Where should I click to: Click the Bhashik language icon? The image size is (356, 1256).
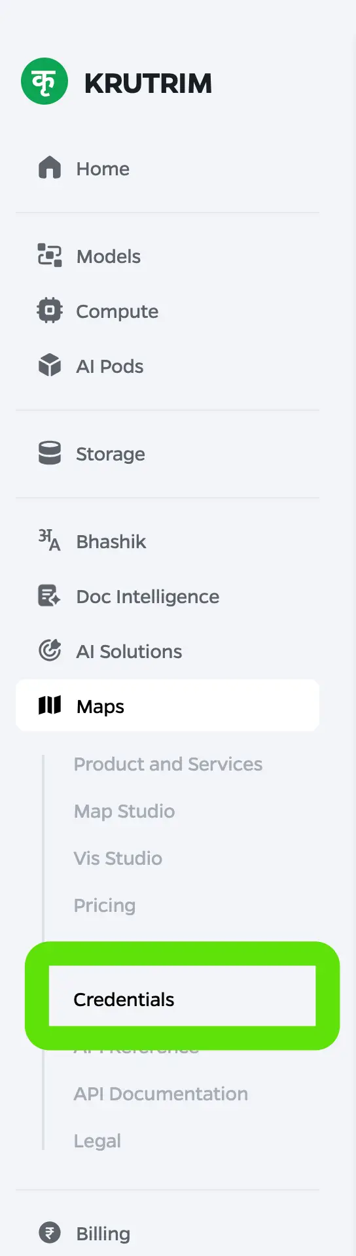[50, 541]
